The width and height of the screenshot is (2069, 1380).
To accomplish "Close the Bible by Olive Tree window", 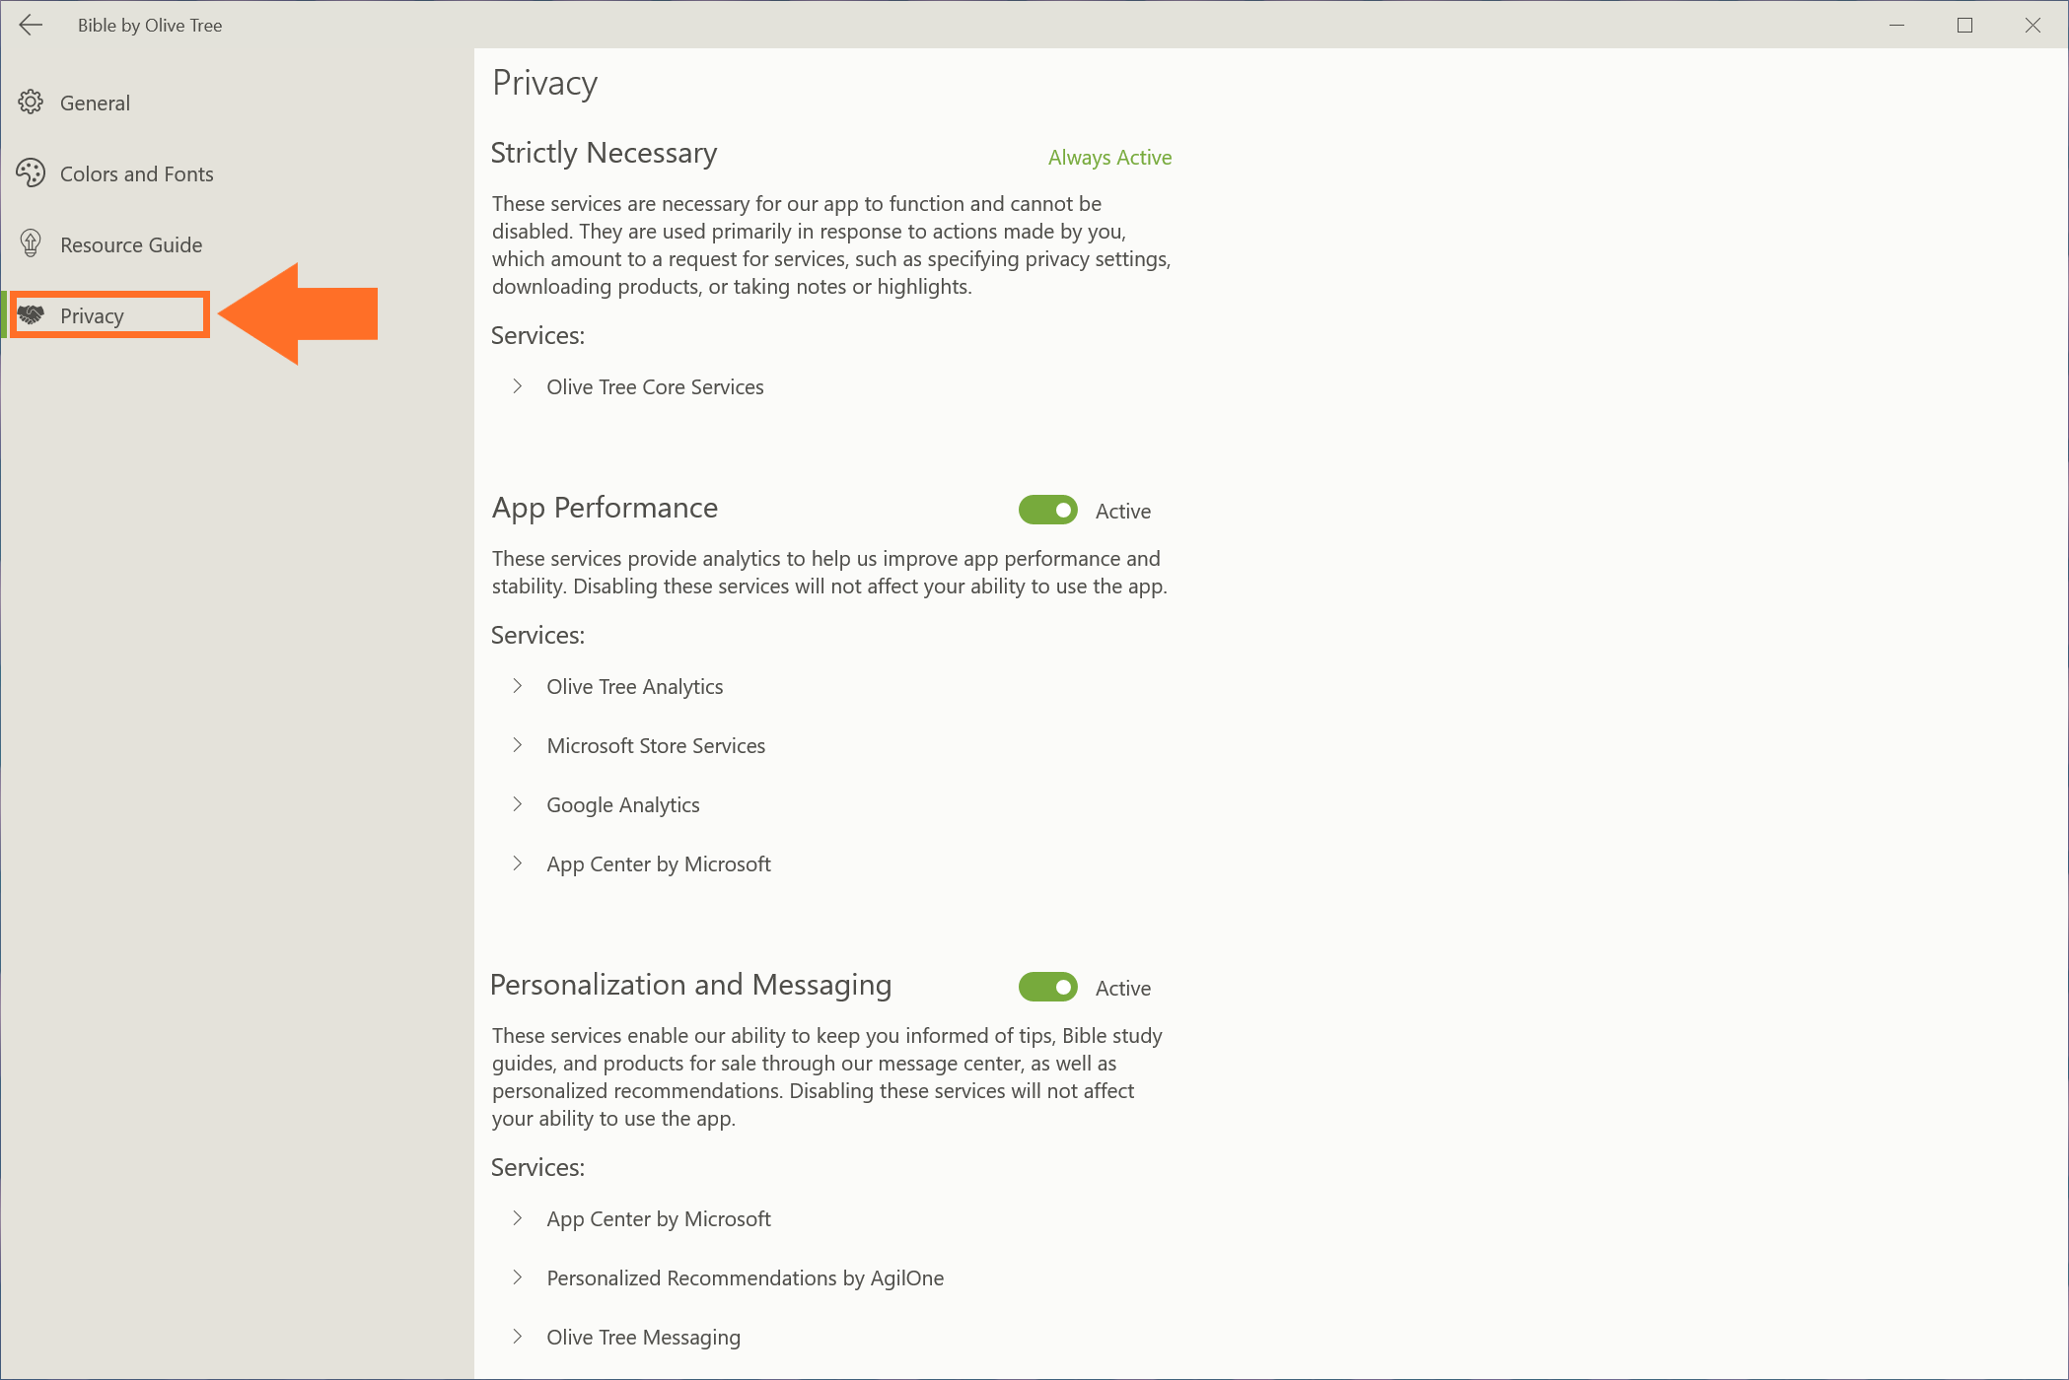I will coord(2033,26).
